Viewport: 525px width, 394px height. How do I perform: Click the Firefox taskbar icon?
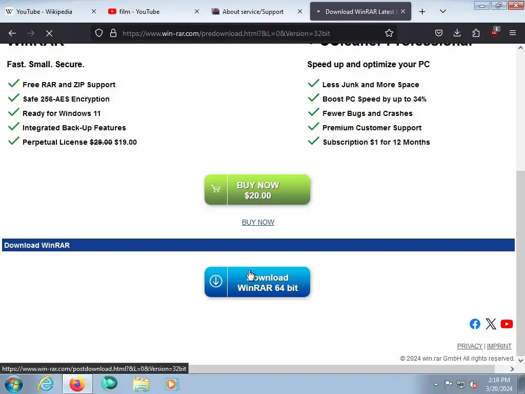[x=77, y=384]
